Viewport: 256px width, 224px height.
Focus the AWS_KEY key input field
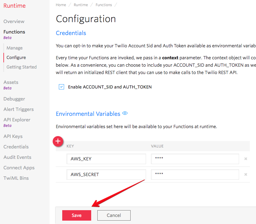point(106,159)
